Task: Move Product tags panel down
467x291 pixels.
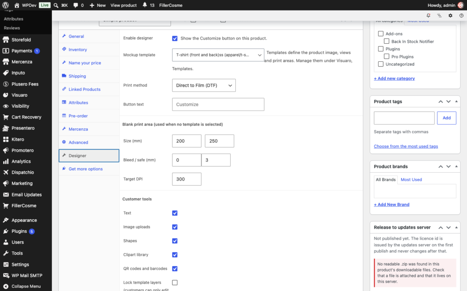Action: click(449, 101)
